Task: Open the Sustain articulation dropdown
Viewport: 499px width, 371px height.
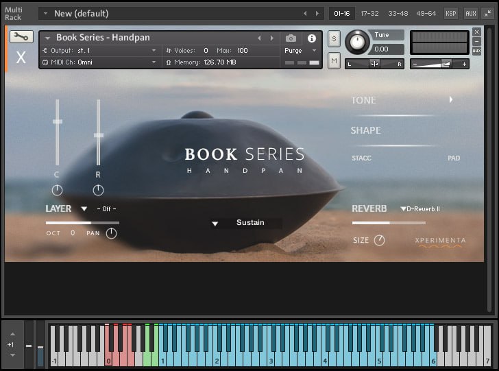Action: [215, 224]
